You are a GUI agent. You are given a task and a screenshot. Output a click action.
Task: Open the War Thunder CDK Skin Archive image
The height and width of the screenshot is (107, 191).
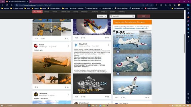tap(92, 84)
